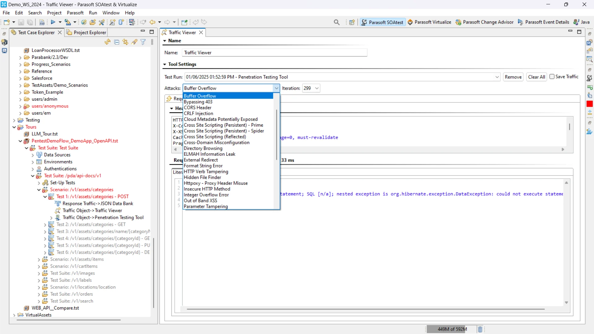This screenshot has height=334, width=594.
Task: Click the headers horizontal scrollbar right arrow
Action: (x=563, y=150)
